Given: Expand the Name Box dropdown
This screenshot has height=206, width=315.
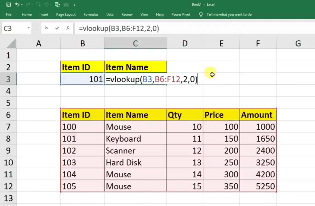Looking at the screenshot, I should pyautogui.click(x=29, y=28).
